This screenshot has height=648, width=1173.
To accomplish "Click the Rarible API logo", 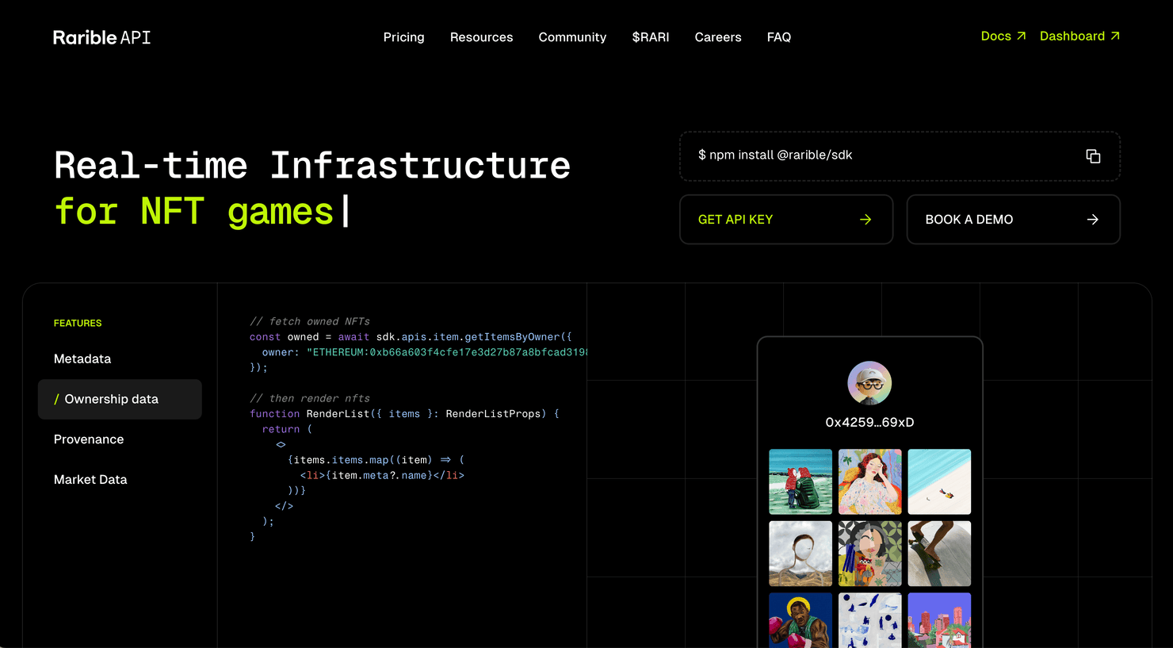I will click(101, 37).
